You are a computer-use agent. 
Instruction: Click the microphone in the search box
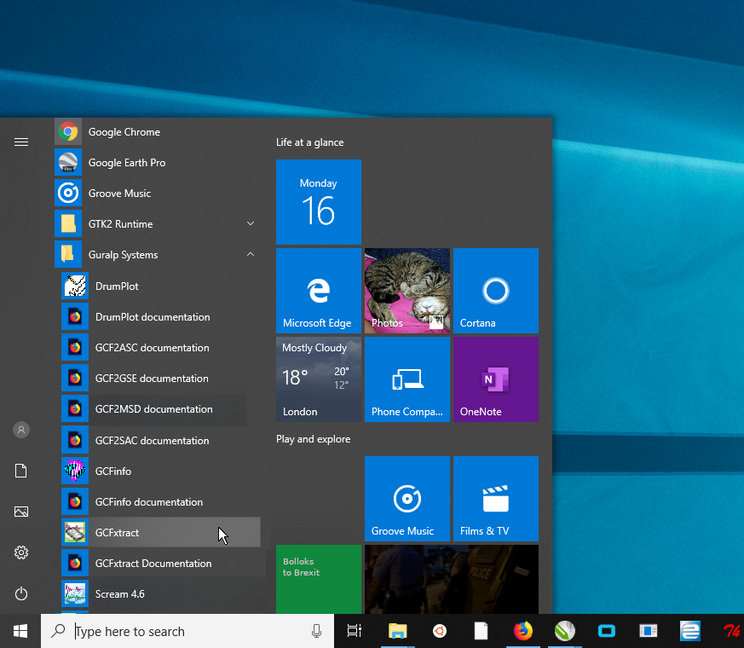(316, 631)
